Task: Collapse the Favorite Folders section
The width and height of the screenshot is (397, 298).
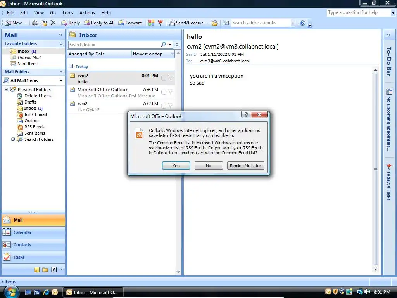Action: [x=61, y=44]
